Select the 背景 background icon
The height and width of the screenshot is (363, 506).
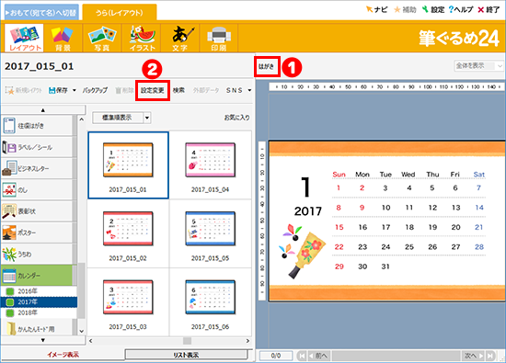63,38
